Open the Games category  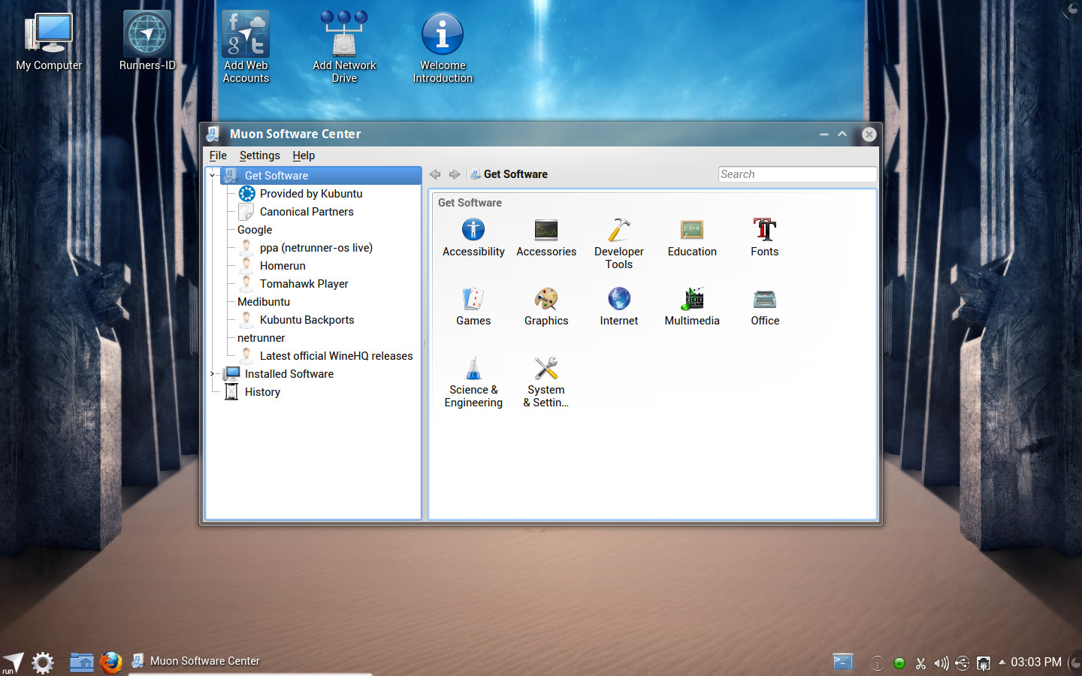pos(473,306)
